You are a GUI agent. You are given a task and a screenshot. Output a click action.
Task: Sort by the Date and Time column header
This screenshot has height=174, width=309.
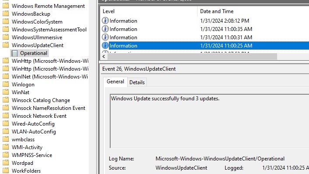tap(253, 11)
